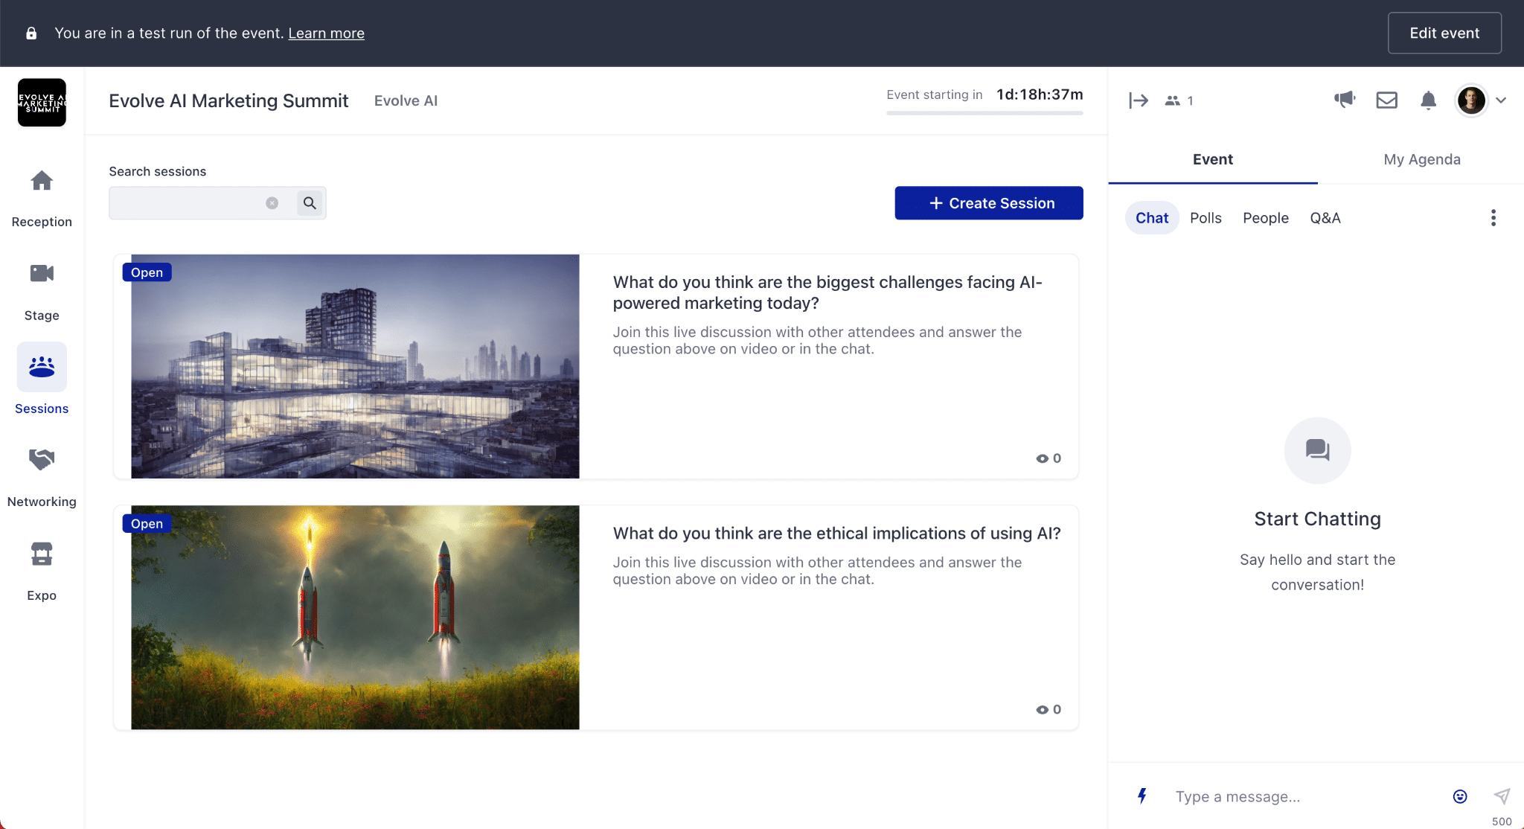Click the search magnifier button
Screen dimensions: 1524x829
coord(310,203)
